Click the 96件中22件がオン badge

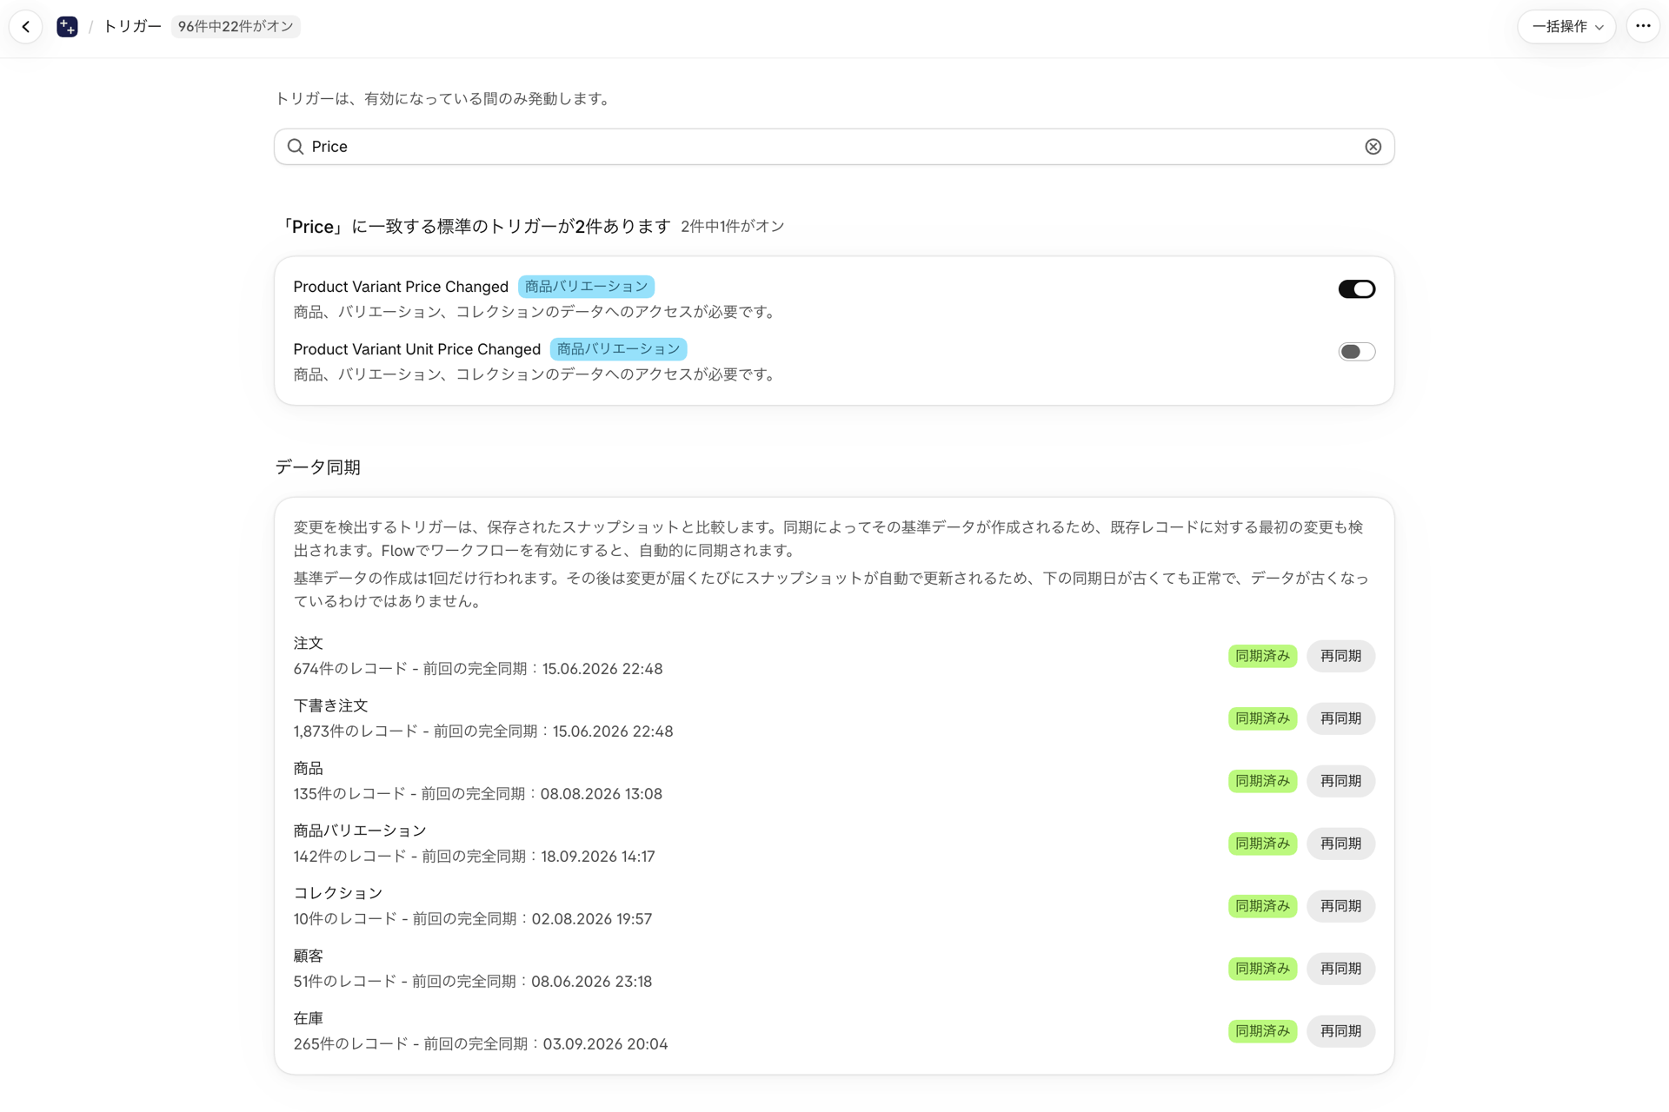click(236, 26)
